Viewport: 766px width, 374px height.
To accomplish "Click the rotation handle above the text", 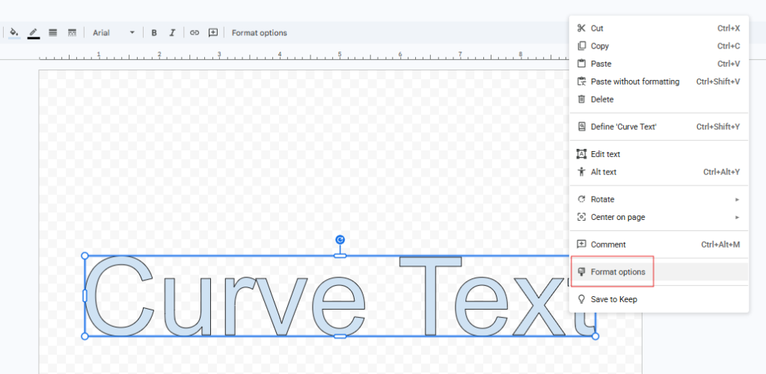I will tap(340, 239).
